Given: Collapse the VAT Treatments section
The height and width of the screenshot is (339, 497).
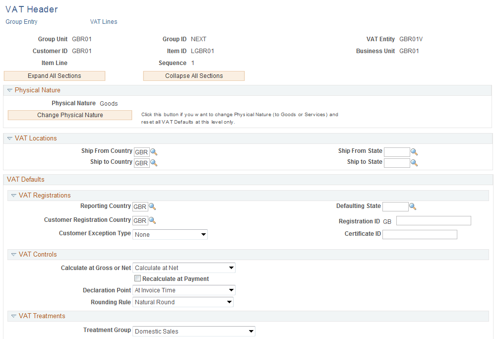Looking at the screenshot, I should [x=13, y=316].
